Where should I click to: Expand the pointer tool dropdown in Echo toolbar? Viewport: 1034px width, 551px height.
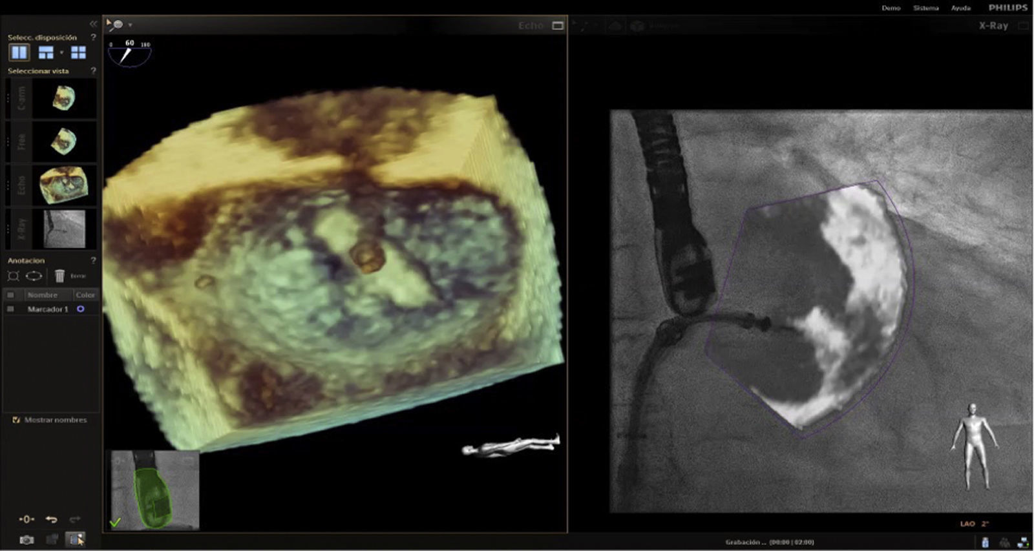[x=131, y=25]
